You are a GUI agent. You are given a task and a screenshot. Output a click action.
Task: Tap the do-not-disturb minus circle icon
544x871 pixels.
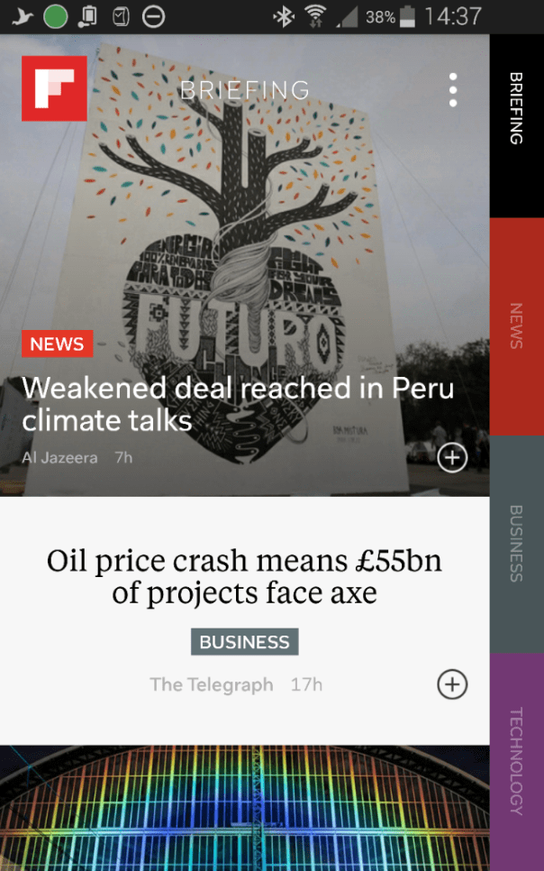[x=153, y=16]
